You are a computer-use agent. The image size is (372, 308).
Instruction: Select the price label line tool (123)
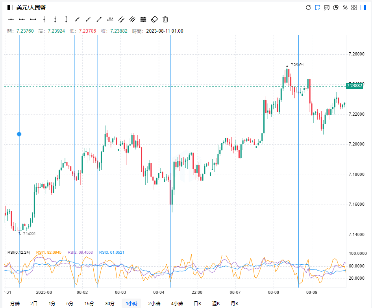click(110, 19)
